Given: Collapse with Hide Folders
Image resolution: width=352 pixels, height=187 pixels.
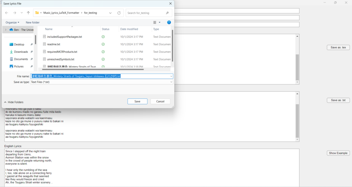Looking at the screenshot, I should [14, 102].
